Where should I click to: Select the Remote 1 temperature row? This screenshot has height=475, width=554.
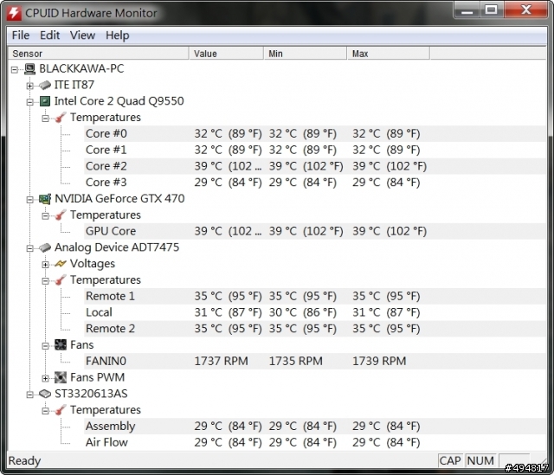314,296
